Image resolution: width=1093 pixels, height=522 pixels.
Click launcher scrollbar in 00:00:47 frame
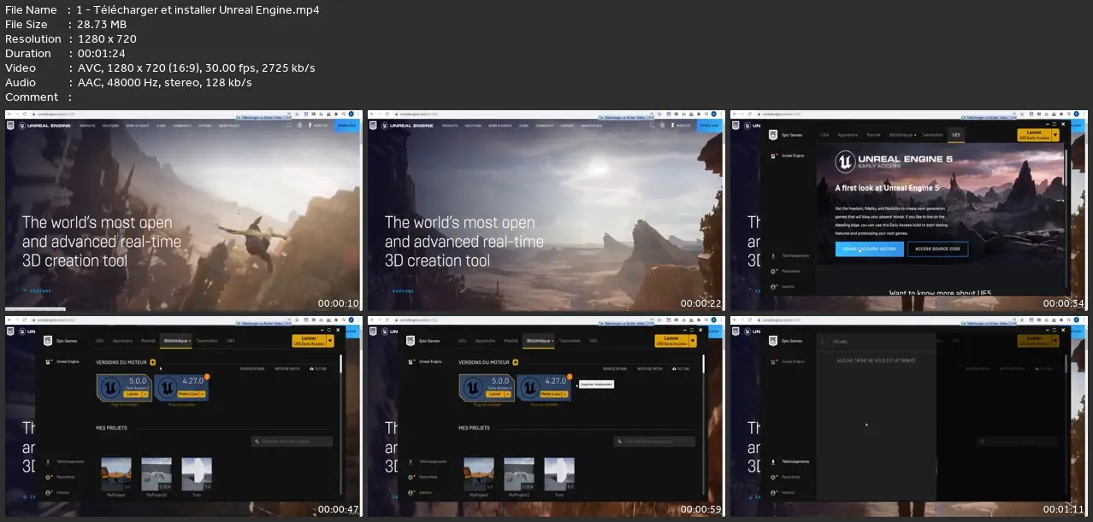pos(340,364)
